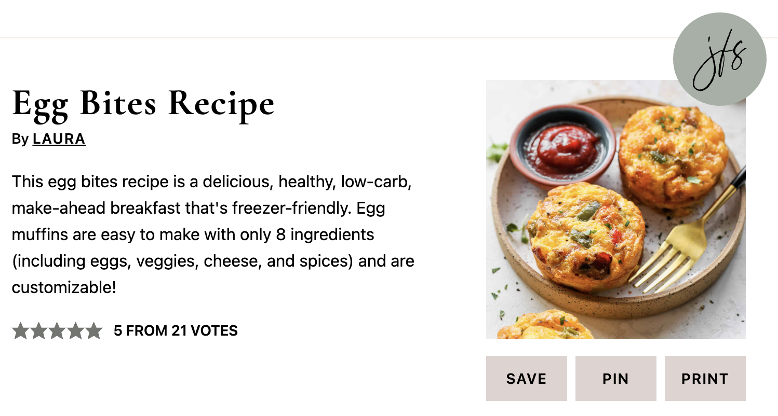Click the circular jfs logo badge
The width and height of the screenshot is (778, 416).
(719, 59)
